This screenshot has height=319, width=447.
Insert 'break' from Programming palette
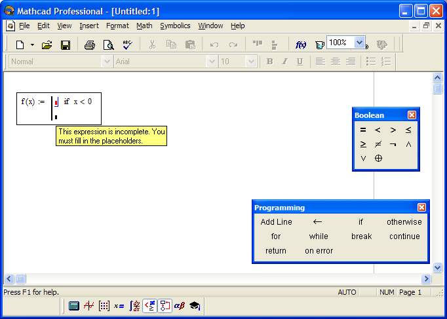click(x=362, y=236)
